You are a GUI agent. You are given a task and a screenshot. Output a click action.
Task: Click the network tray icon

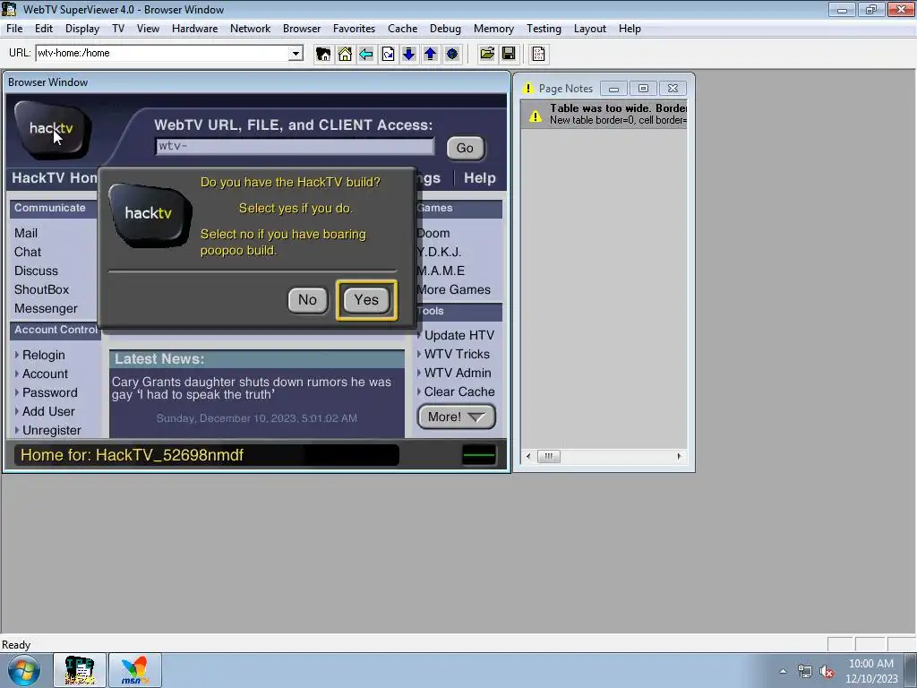[805, 672]
